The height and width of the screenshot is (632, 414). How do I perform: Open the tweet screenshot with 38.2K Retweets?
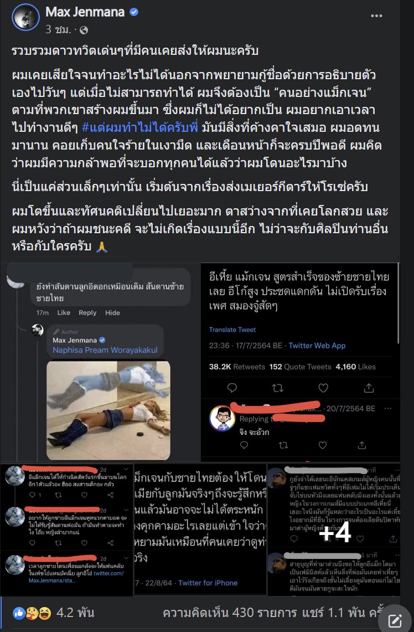[301, 362]
